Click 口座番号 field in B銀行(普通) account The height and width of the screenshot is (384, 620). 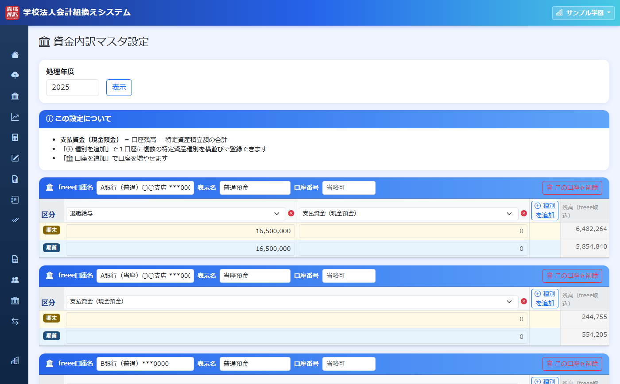click(x=349, y=364)
